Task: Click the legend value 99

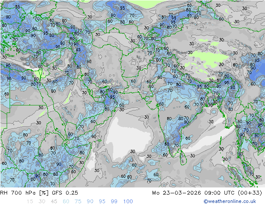Action: click(114, 201)
